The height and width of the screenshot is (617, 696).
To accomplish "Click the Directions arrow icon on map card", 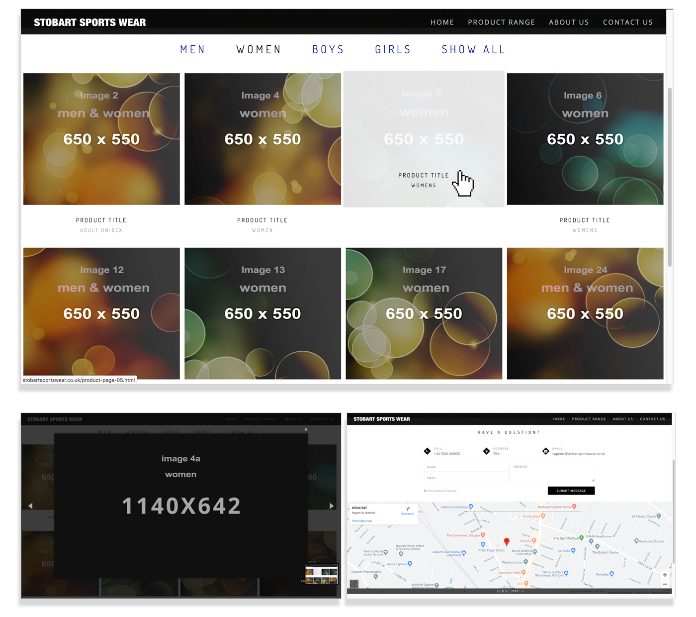I will tap(408, 510).
